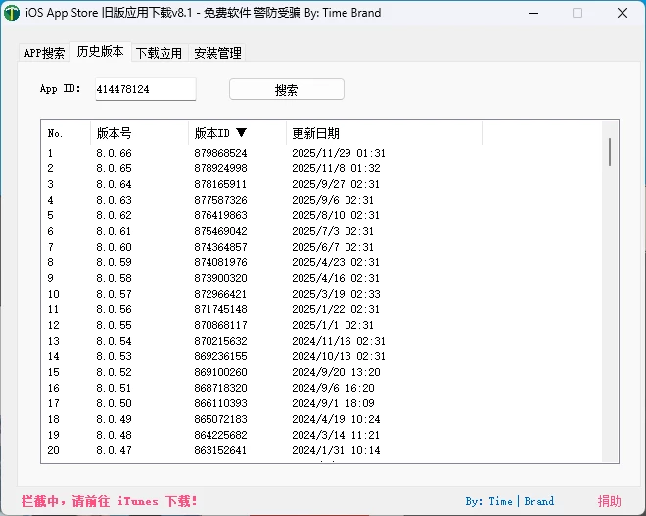Click update date 2024/3/14 11:21

point(336,435)
